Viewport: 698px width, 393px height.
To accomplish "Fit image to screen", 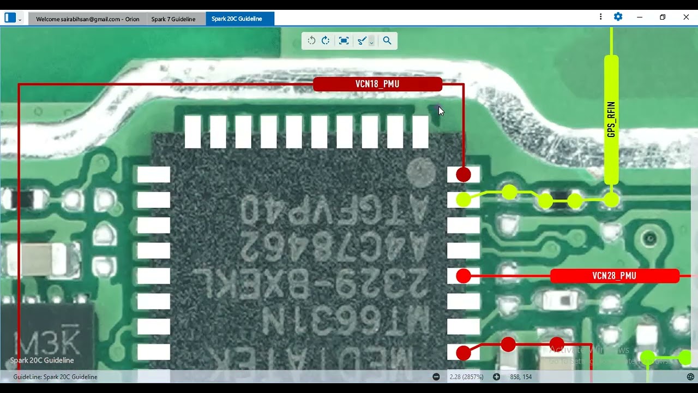I will 344,40.
